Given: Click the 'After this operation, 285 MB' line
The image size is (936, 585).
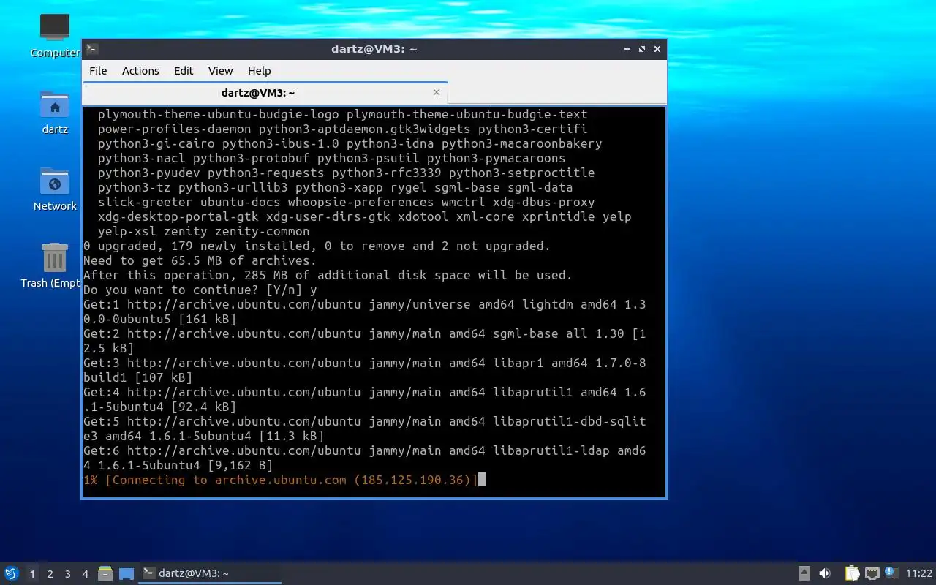Looking at the screenshot, I should pyautogui.click(x=328, y=275).
